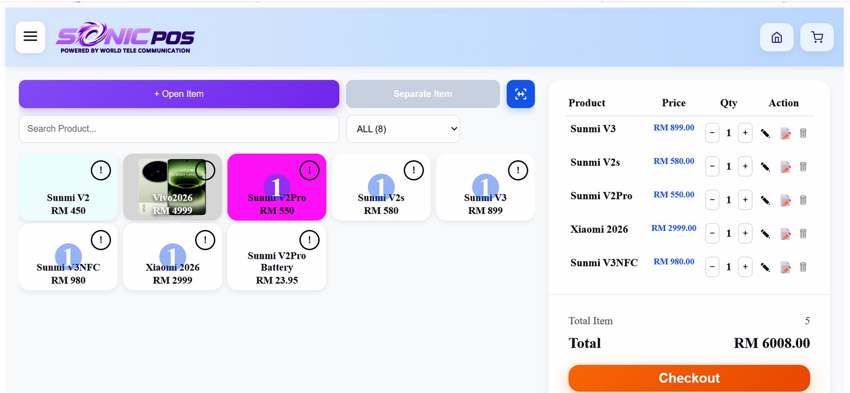Click the RM 899.00 price in cart

tap(674, 128)
